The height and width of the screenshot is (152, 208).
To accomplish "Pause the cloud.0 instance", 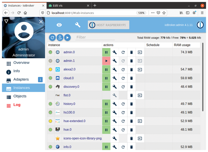I will (x=106, y=78).
